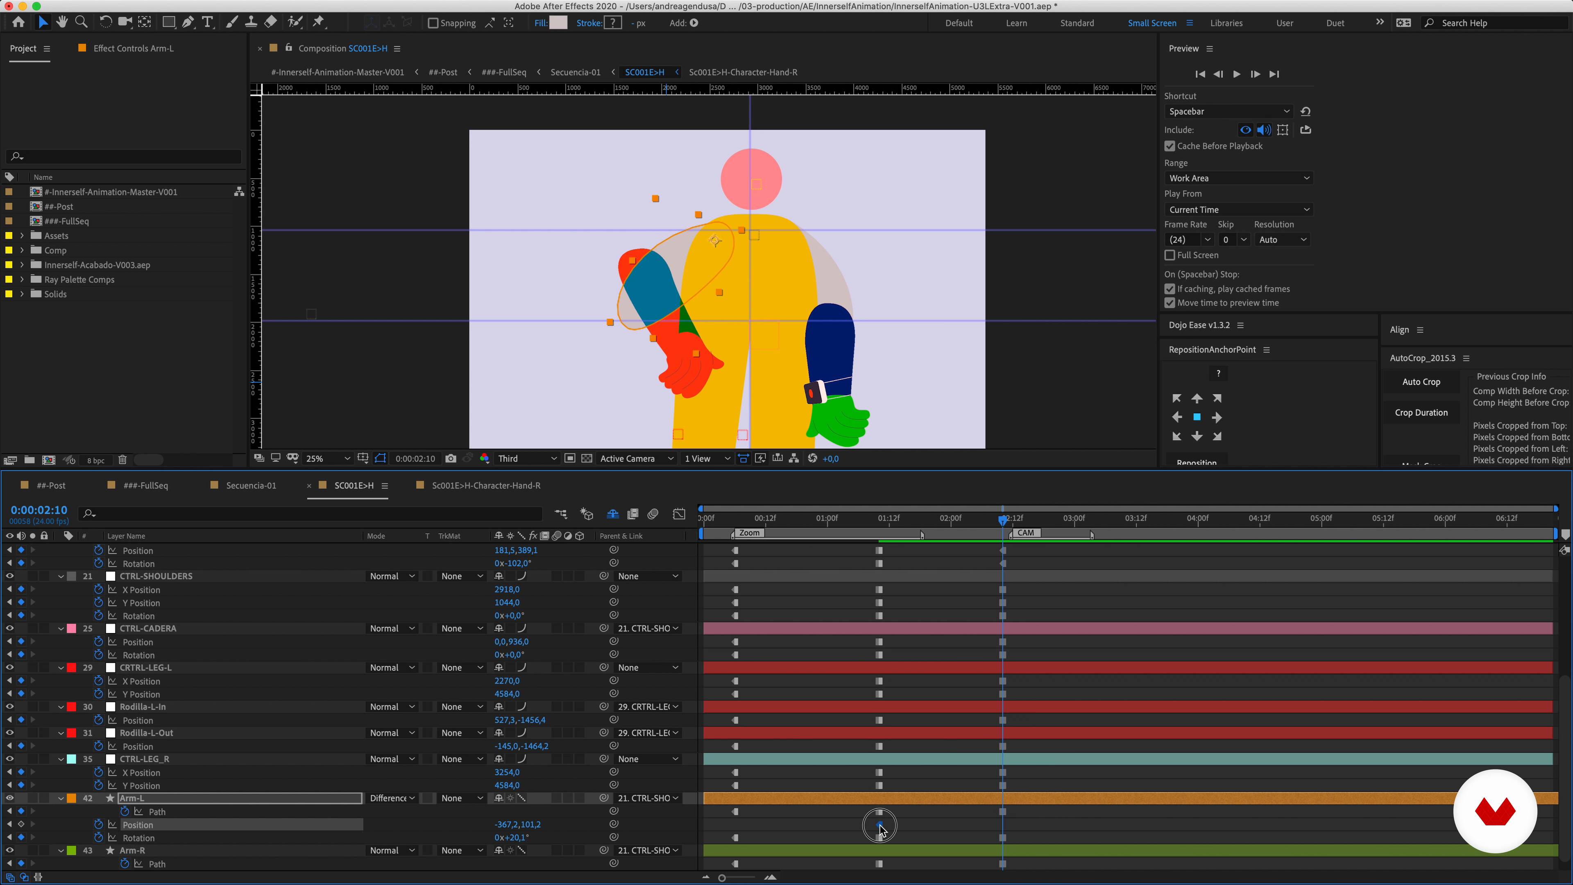
Task: Select the Zoom magnifier tool
Action: 81,23
